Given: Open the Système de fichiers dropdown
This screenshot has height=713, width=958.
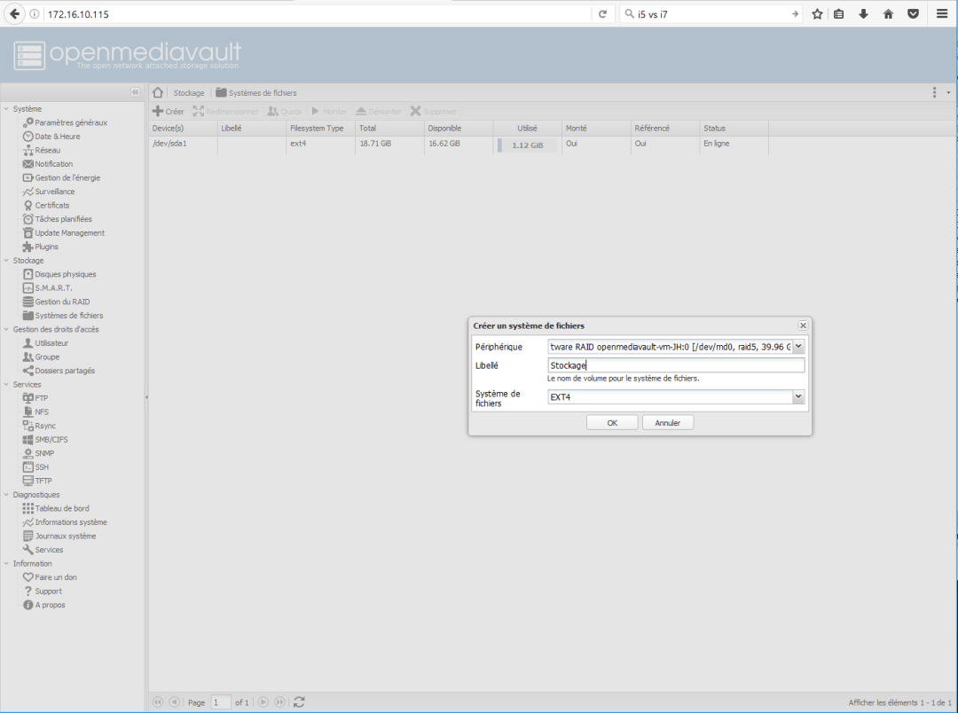Looking at the screenshot, I should [798, 397].
